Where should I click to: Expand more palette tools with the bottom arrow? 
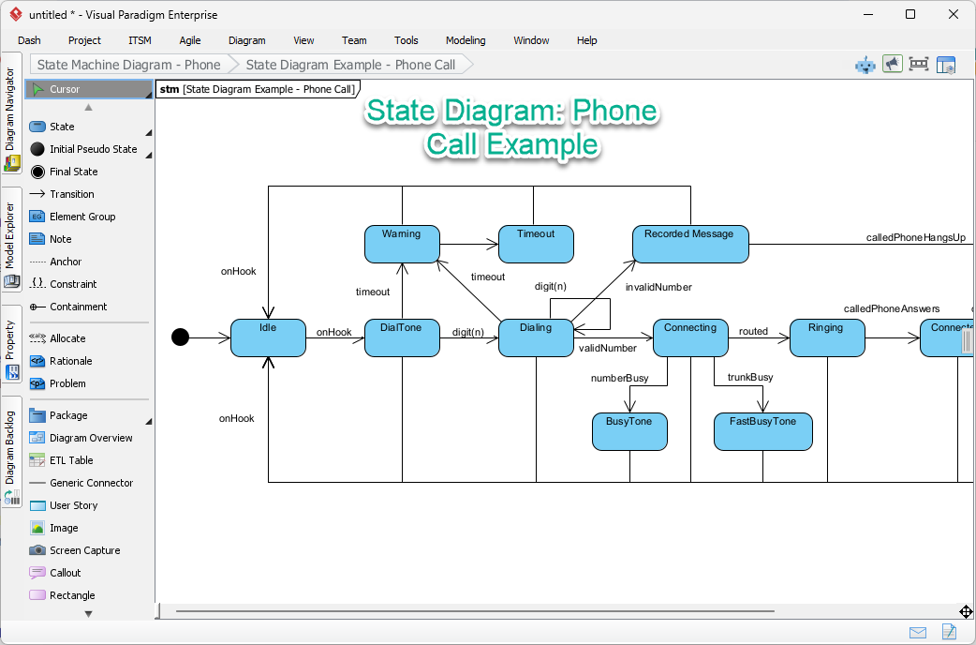coord(89,613)
